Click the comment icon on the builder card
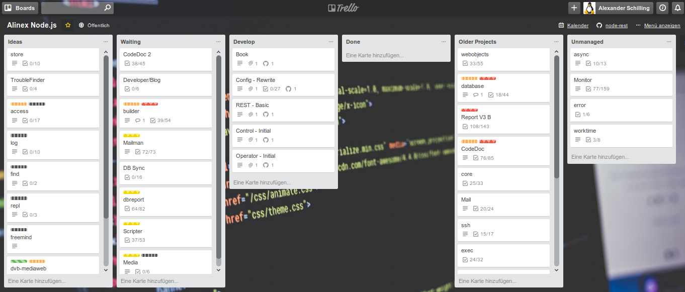685x292 pixels. tap(139, 120)
